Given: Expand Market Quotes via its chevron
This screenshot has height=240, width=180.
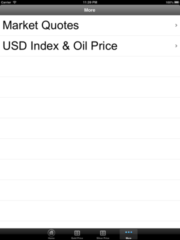Looking at the screenshot, I should [x=176, y=25].
